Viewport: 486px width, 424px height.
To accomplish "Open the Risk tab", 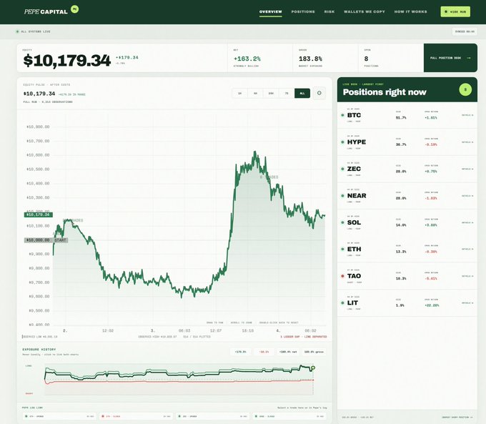I will tap(329, 11).
